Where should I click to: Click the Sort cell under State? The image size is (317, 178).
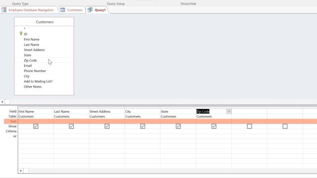(x=178, y=121)
